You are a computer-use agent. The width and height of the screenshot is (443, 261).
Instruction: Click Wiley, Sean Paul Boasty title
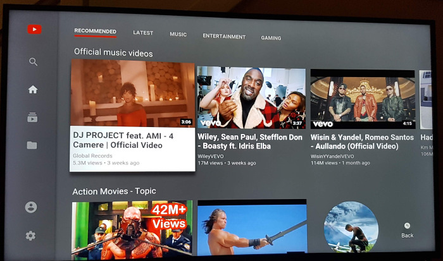click(250, 142)
